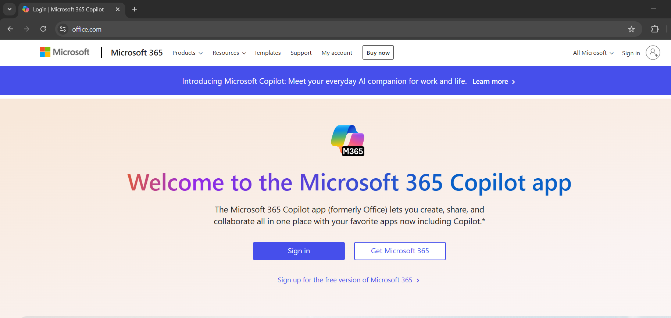
Task: Open the Templates menu item
Action: click(267, 53)
